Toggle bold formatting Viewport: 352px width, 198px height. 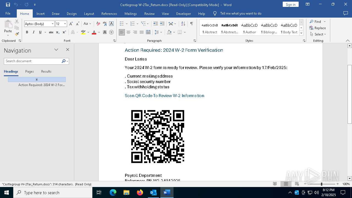[27, 32]
